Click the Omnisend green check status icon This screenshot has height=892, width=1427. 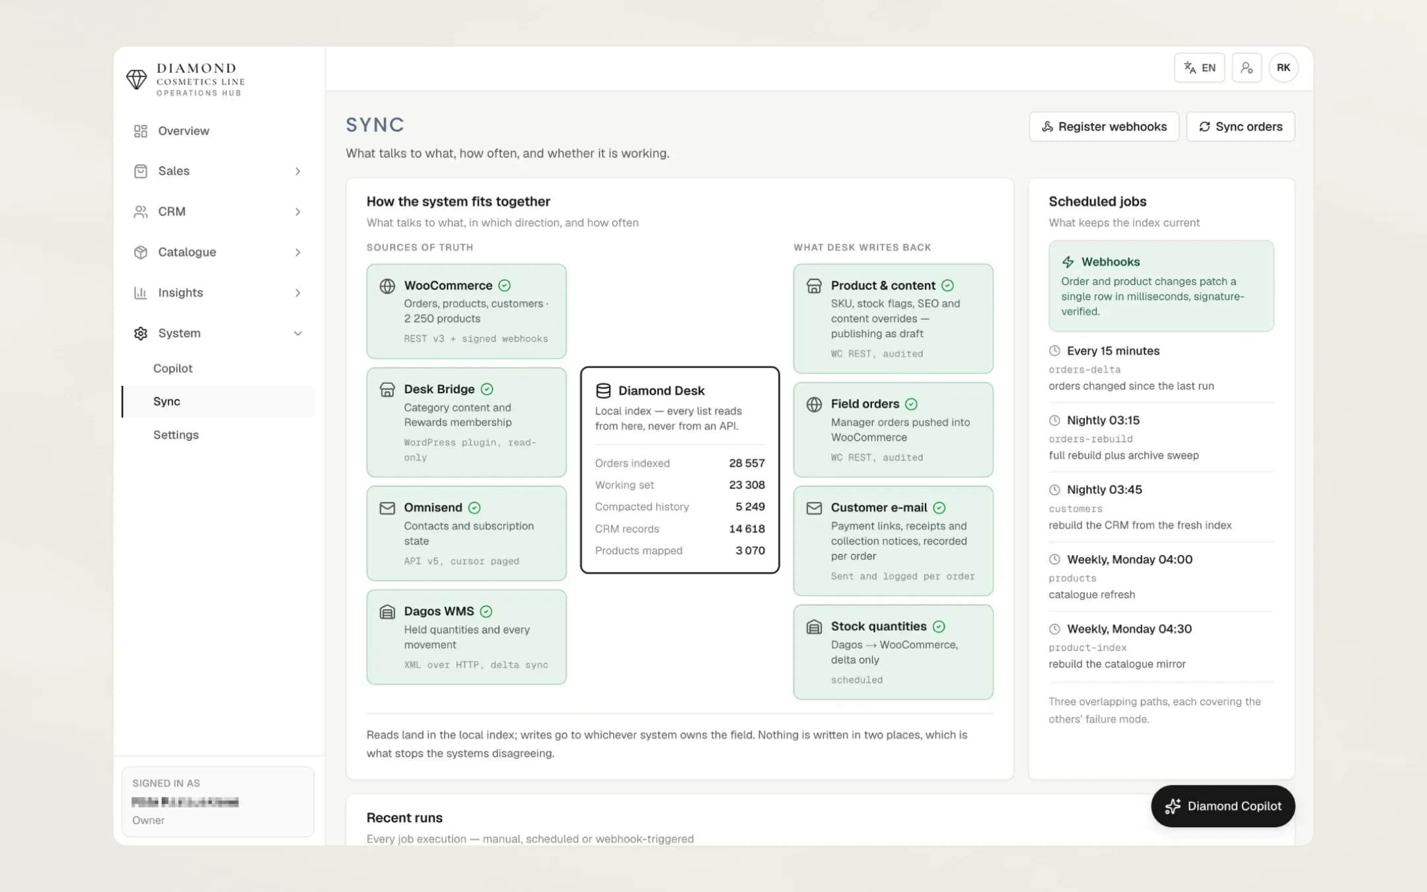tap(474, 507)
